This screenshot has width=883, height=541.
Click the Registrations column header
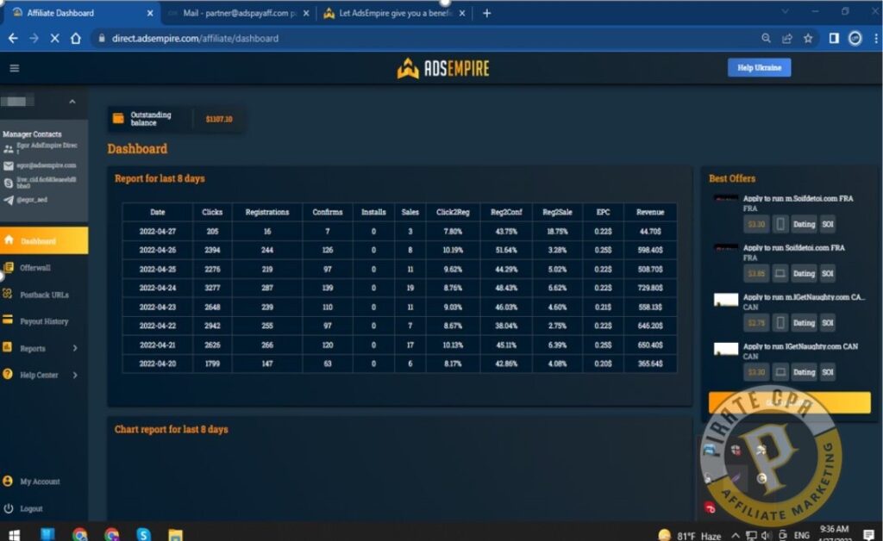coord(267,212)
